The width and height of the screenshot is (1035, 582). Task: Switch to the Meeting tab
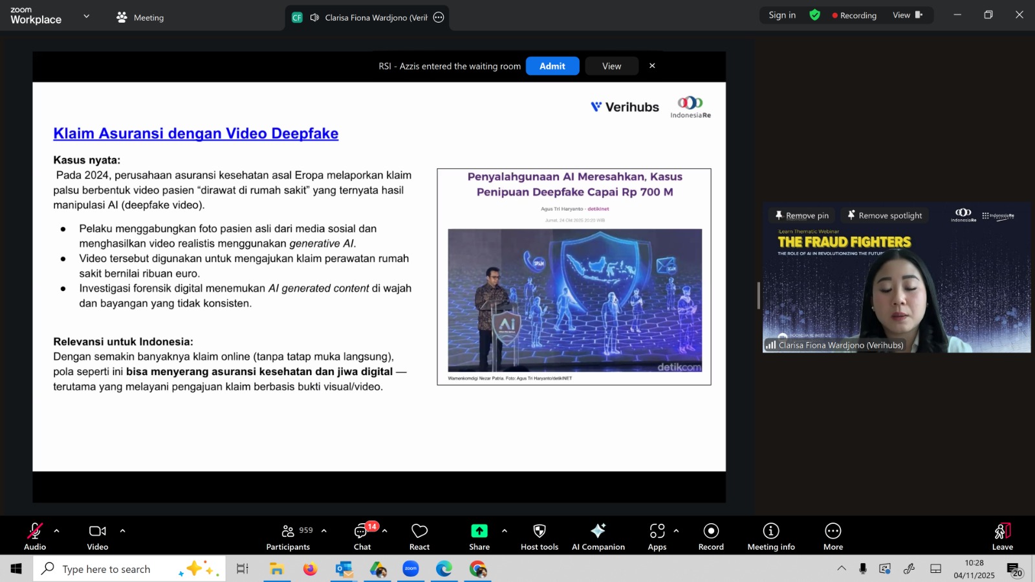pyautogui.click(x=140, y=17)
